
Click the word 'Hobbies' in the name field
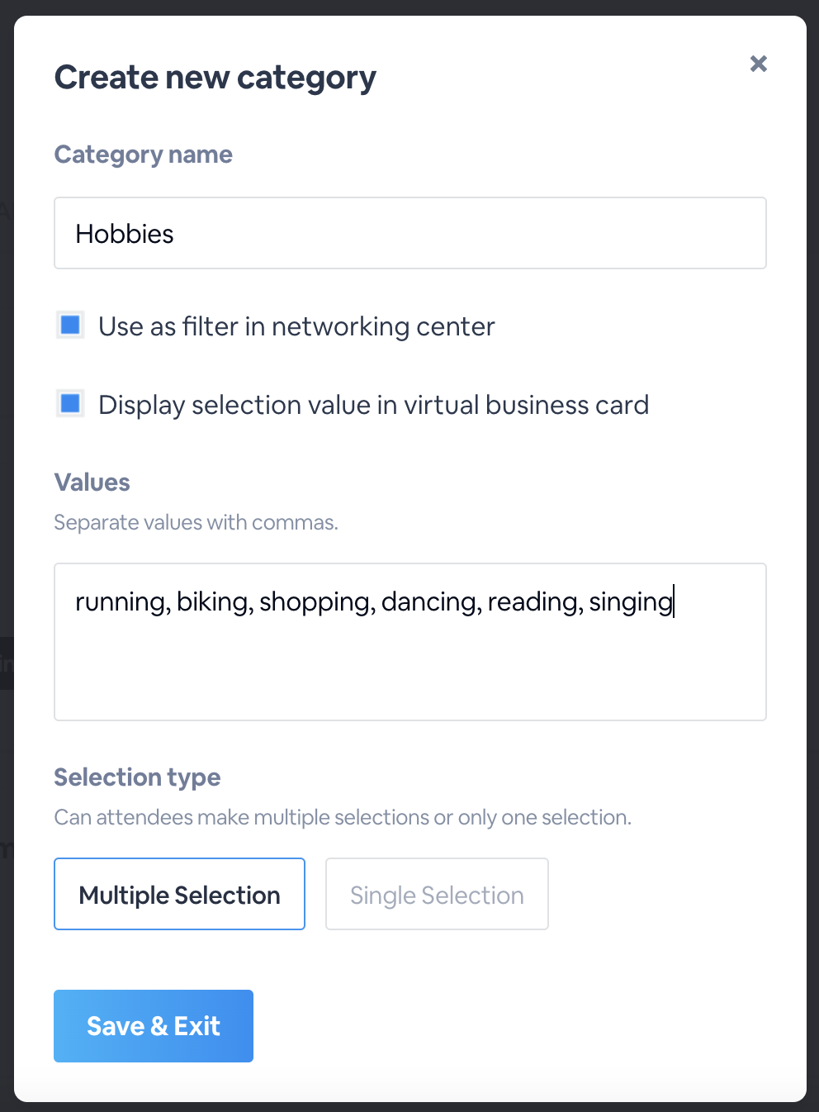point(125,234)
